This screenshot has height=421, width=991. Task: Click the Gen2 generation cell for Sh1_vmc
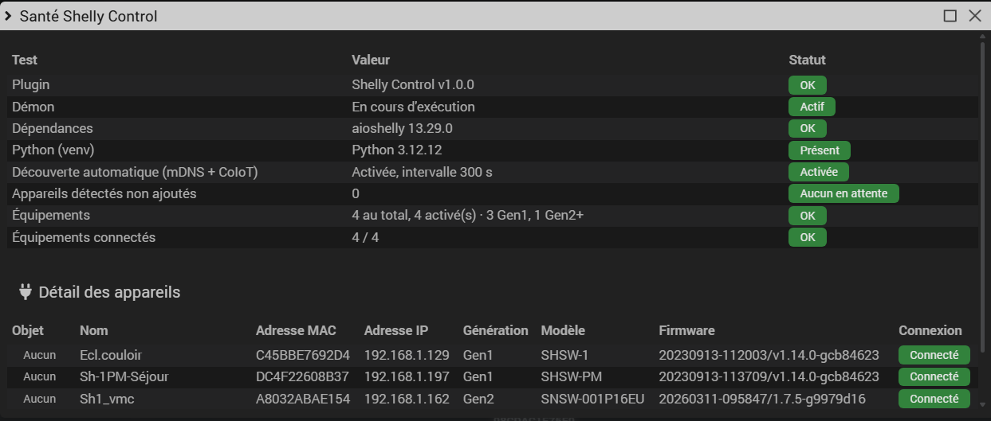pyautogui.click(x=478, y=399)
